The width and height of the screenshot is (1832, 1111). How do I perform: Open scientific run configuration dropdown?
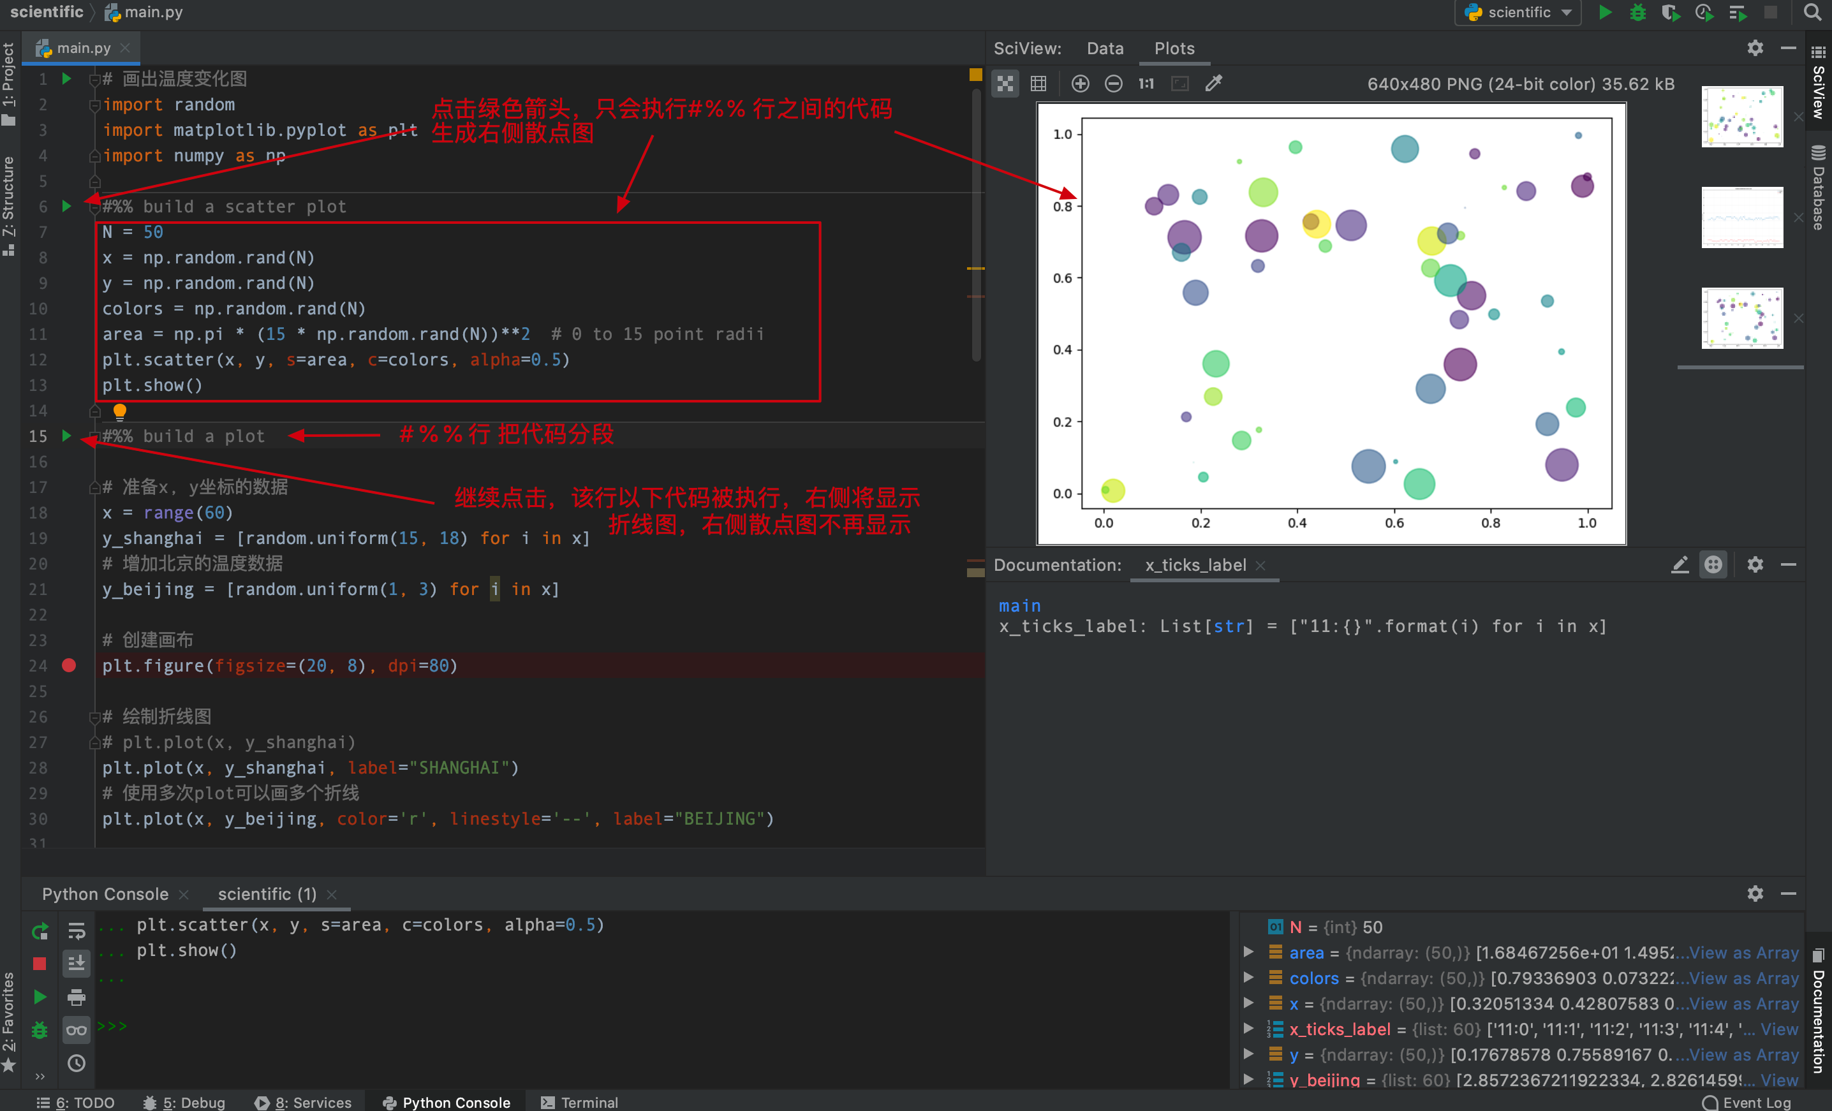pyautogui.click(x=1518, y=13)
